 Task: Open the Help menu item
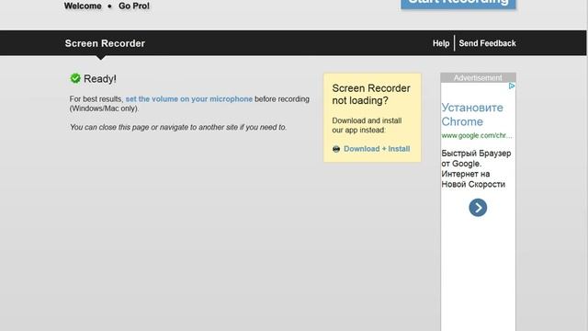(441, 43)
